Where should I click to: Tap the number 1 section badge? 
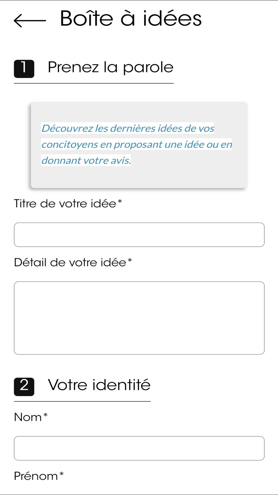(24, 69)
